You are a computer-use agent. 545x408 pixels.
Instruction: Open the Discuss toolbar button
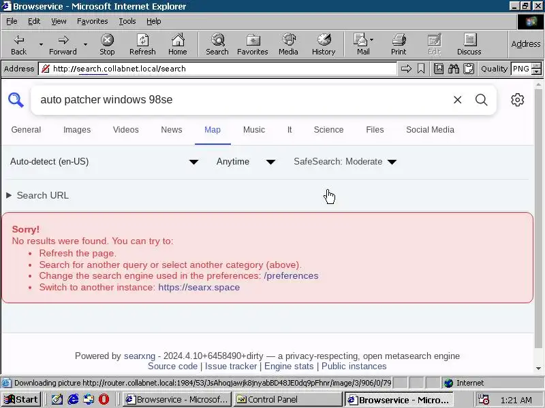tap(469, 44)
